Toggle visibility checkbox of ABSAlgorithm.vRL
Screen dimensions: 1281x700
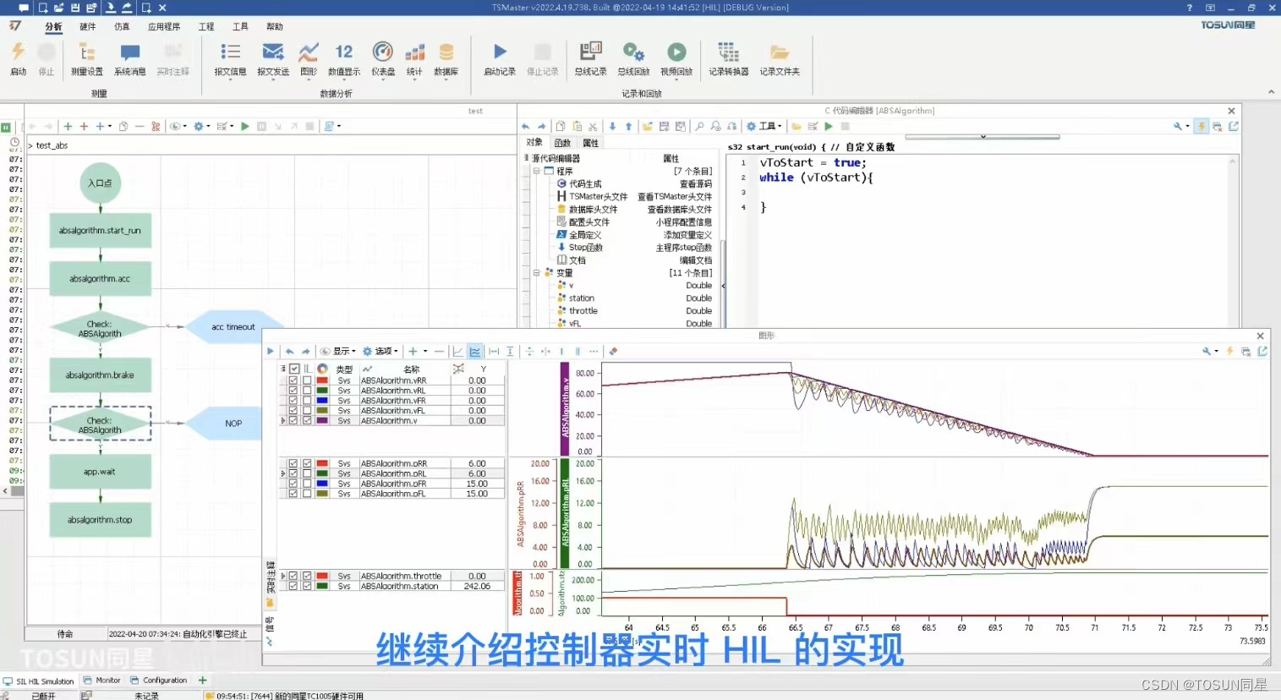pos(293,391)
